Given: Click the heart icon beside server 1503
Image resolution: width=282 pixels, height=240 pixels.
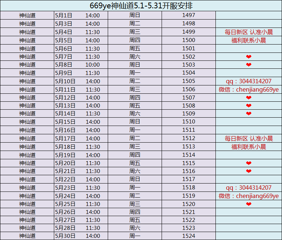Looking at the screenshot, I should (x=248, y=65).
